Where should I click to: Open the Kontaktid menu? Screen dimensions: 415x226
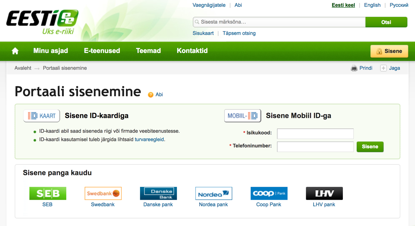click(192, 51)
